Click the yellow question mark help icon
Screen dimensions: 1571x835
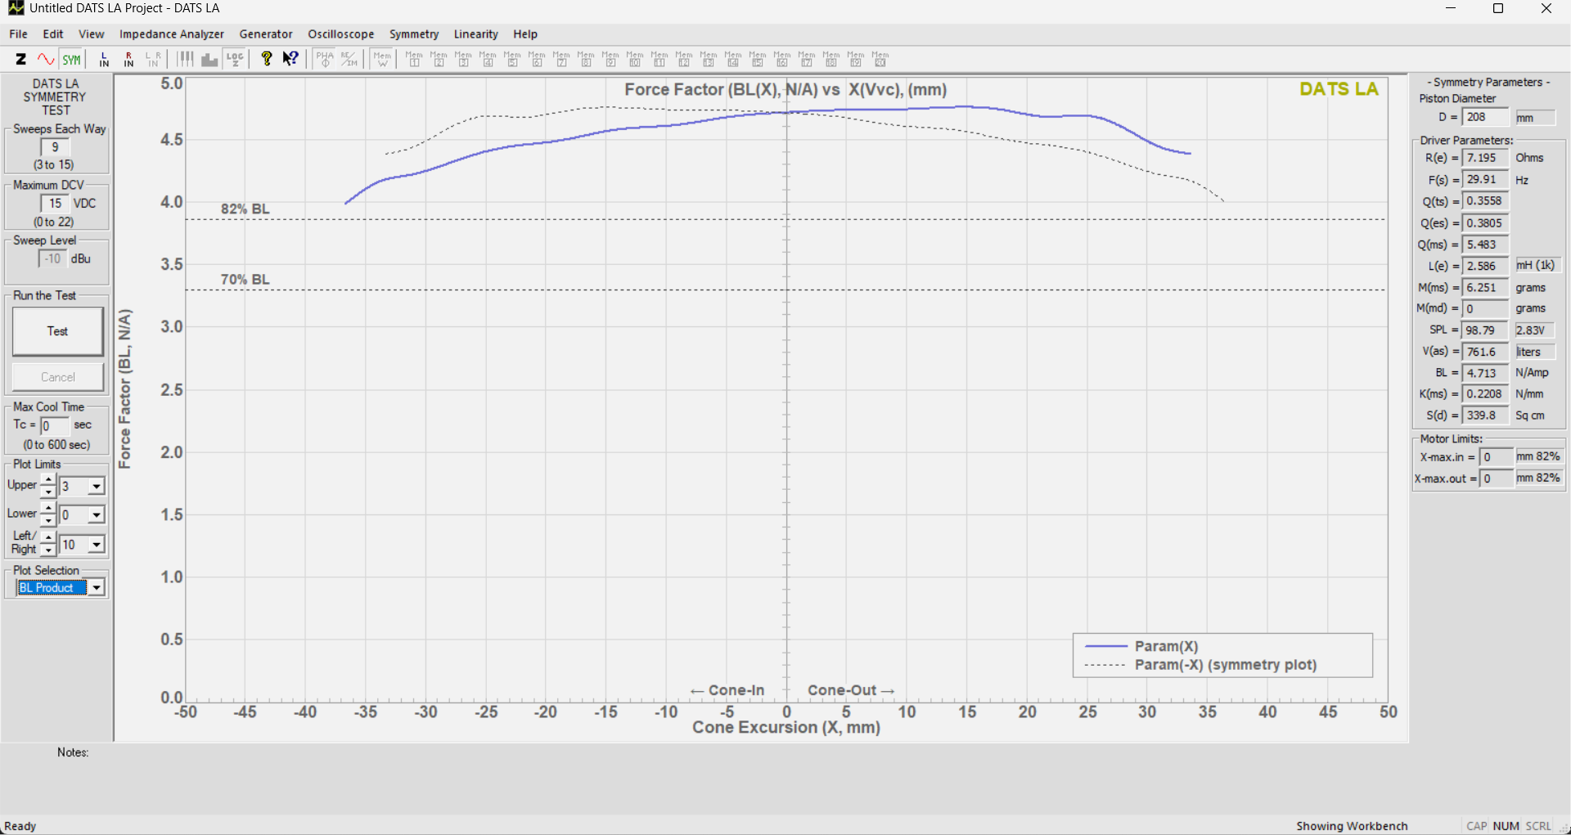266,59
